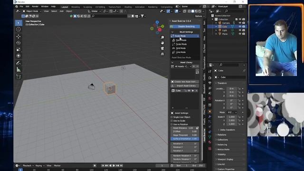Screen dimensions: 304x171
Task: Collapse the Brush Settings section
Action: 172,32
